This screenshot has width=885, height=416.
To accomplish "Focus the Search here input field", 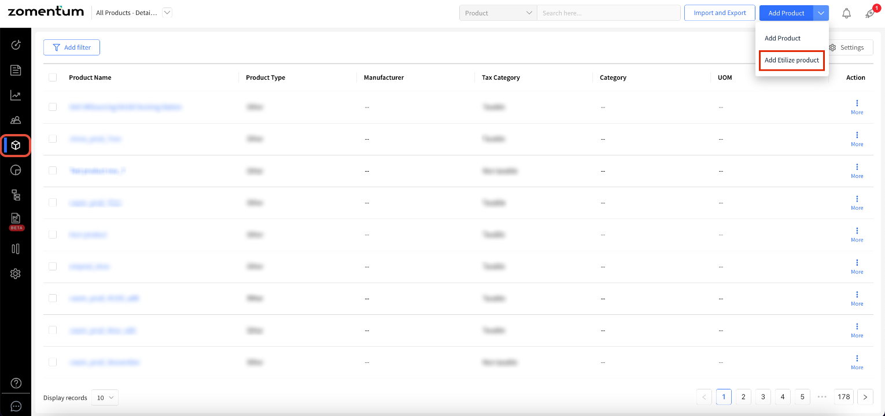I will coord(609,13).
